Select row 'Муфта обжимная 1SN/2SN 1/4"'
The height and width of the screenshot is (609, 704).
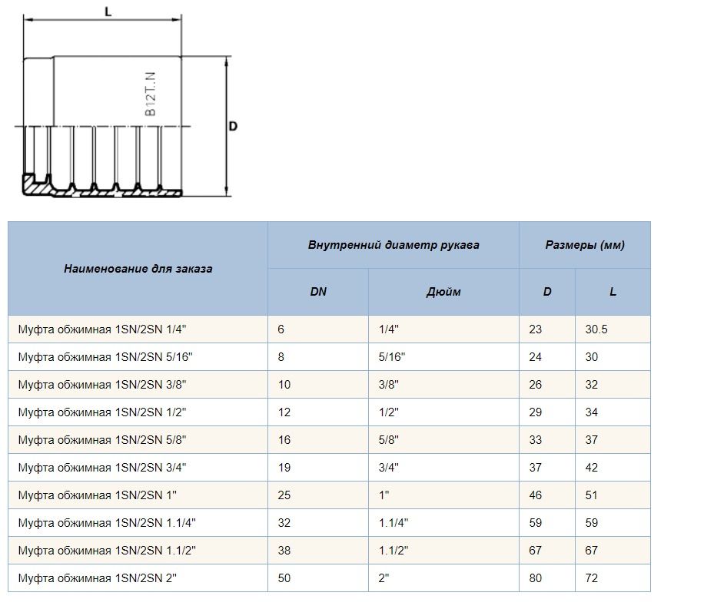click(x=329, y=329)
